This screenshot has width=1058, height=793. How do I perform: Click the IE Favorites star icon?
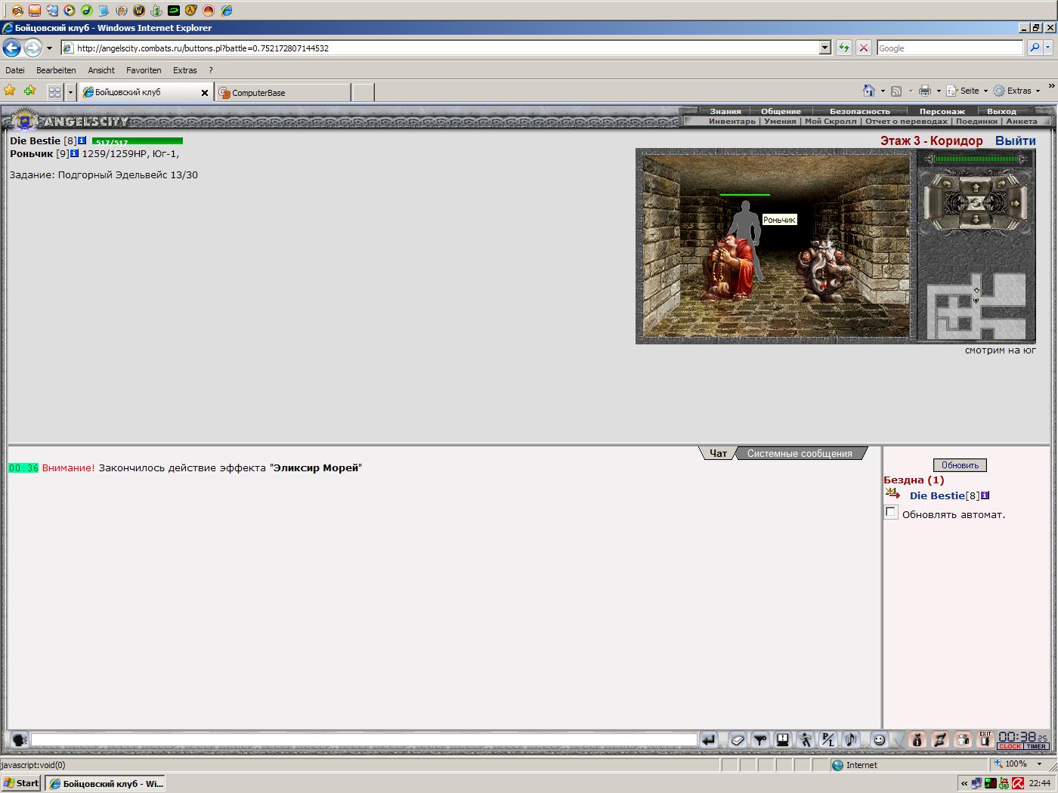coord(10,91)
